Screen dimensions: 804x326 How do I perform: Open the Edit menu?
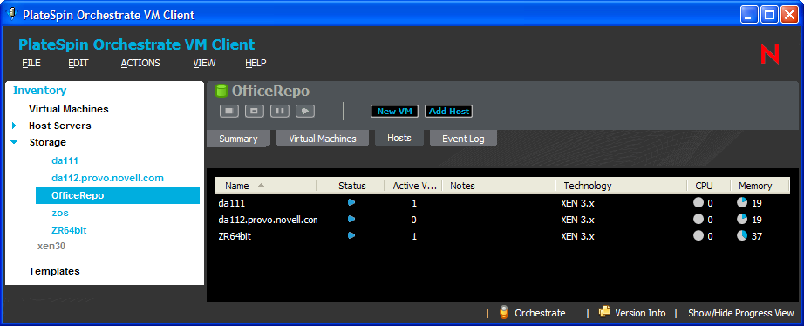(x=78, y=63)
